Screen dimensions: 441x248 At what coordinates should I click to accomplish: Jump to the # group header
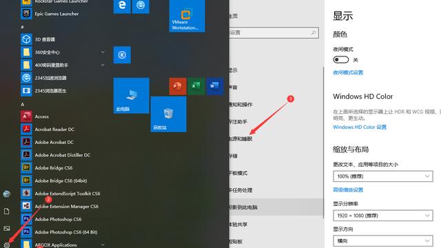coord(22,27)
